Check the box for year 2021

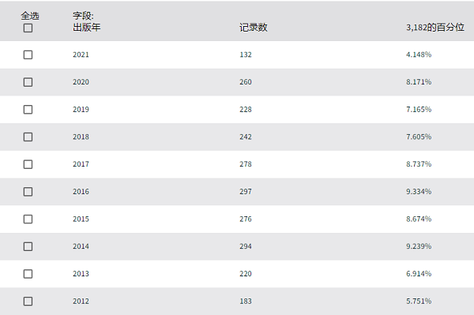[x=28, y=54]
